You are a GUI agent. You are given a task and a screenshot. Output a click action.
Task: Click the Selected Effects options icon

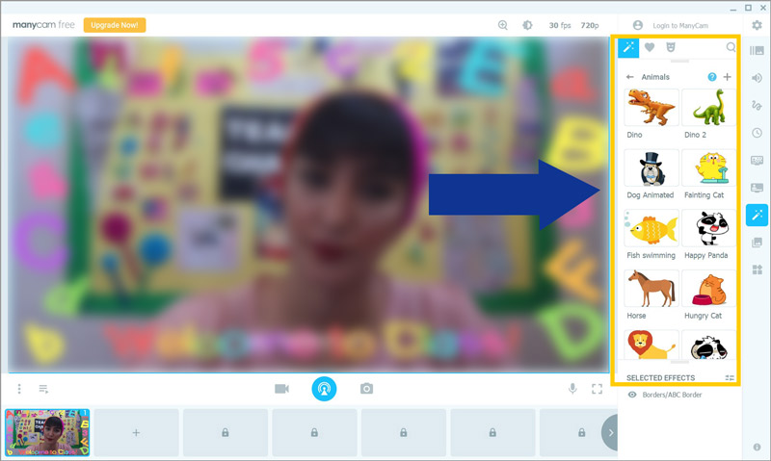pos(730,377)
